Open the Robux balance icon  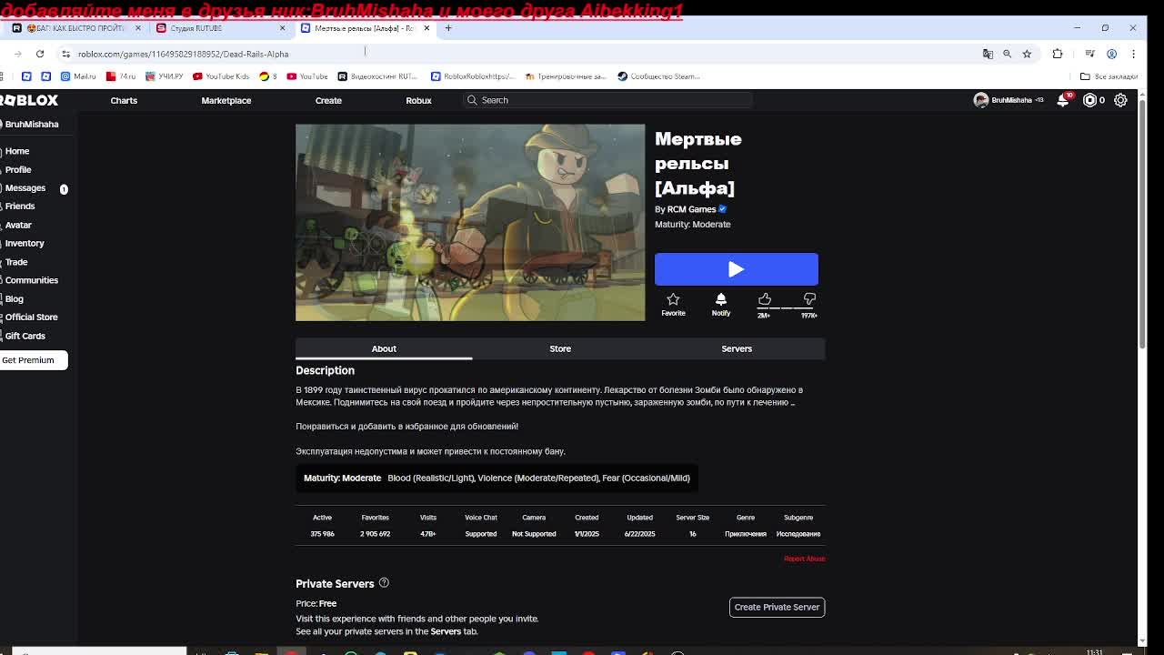coord(1089,100)
